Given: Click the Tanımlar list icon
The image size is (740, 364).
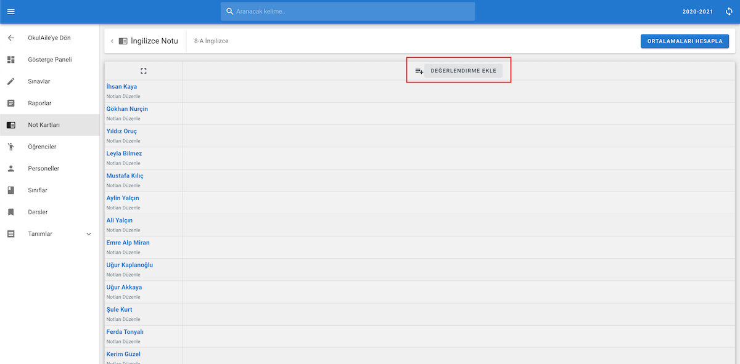Looking at the screenshot, I should coord(10,234).
